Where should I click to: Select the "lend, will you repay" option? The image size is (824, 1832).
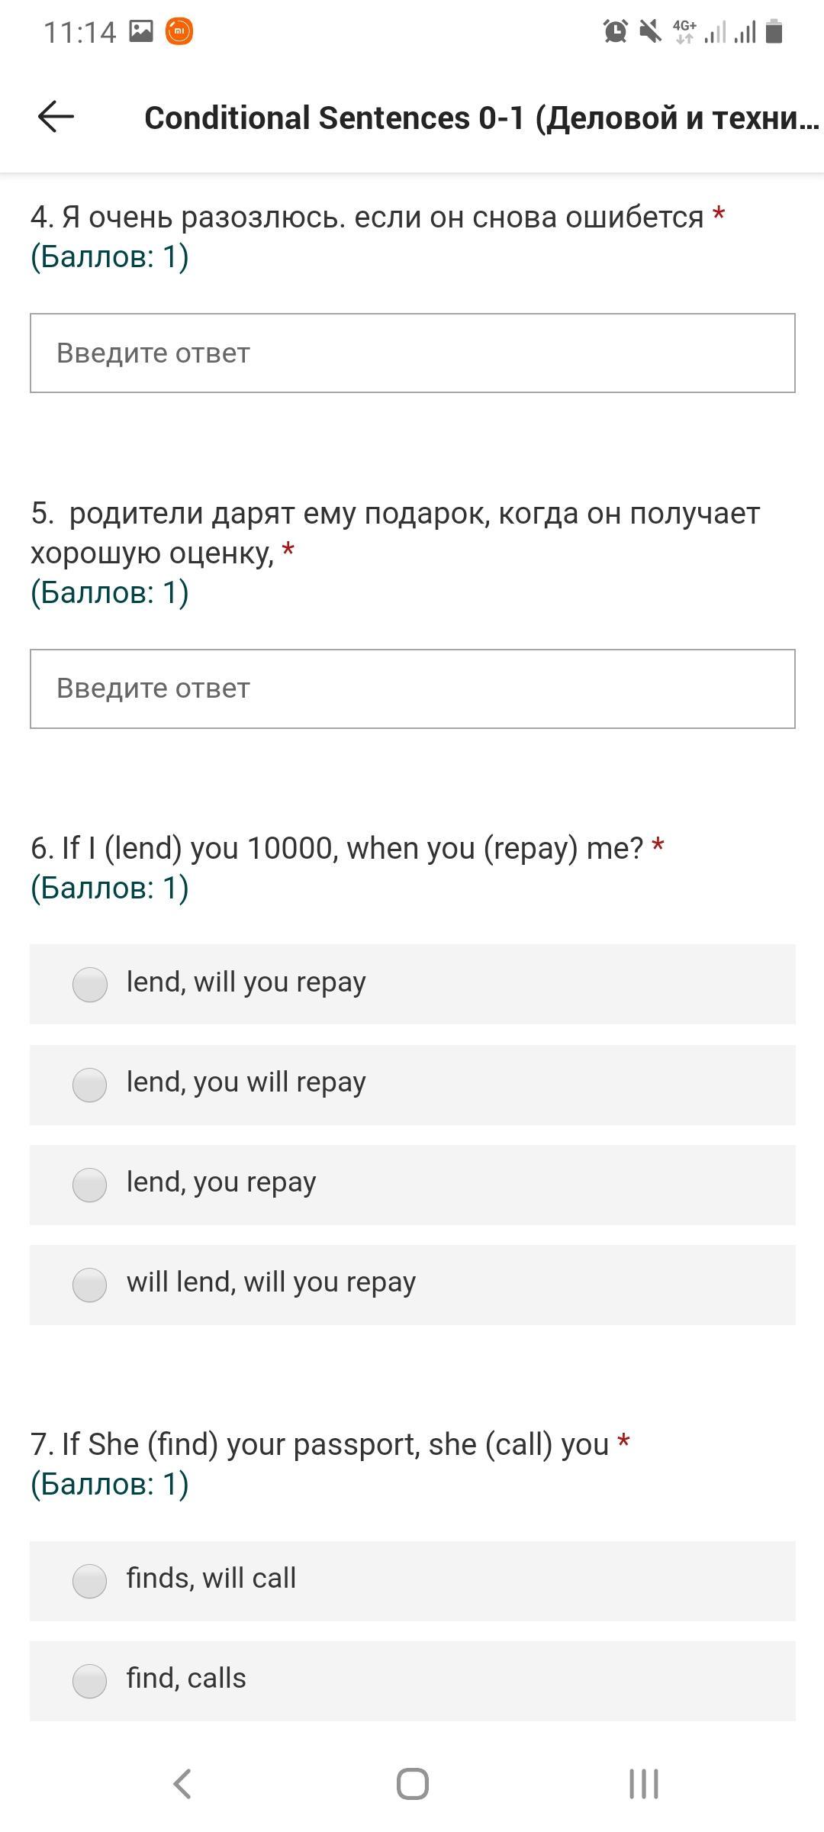coord(90,984)
